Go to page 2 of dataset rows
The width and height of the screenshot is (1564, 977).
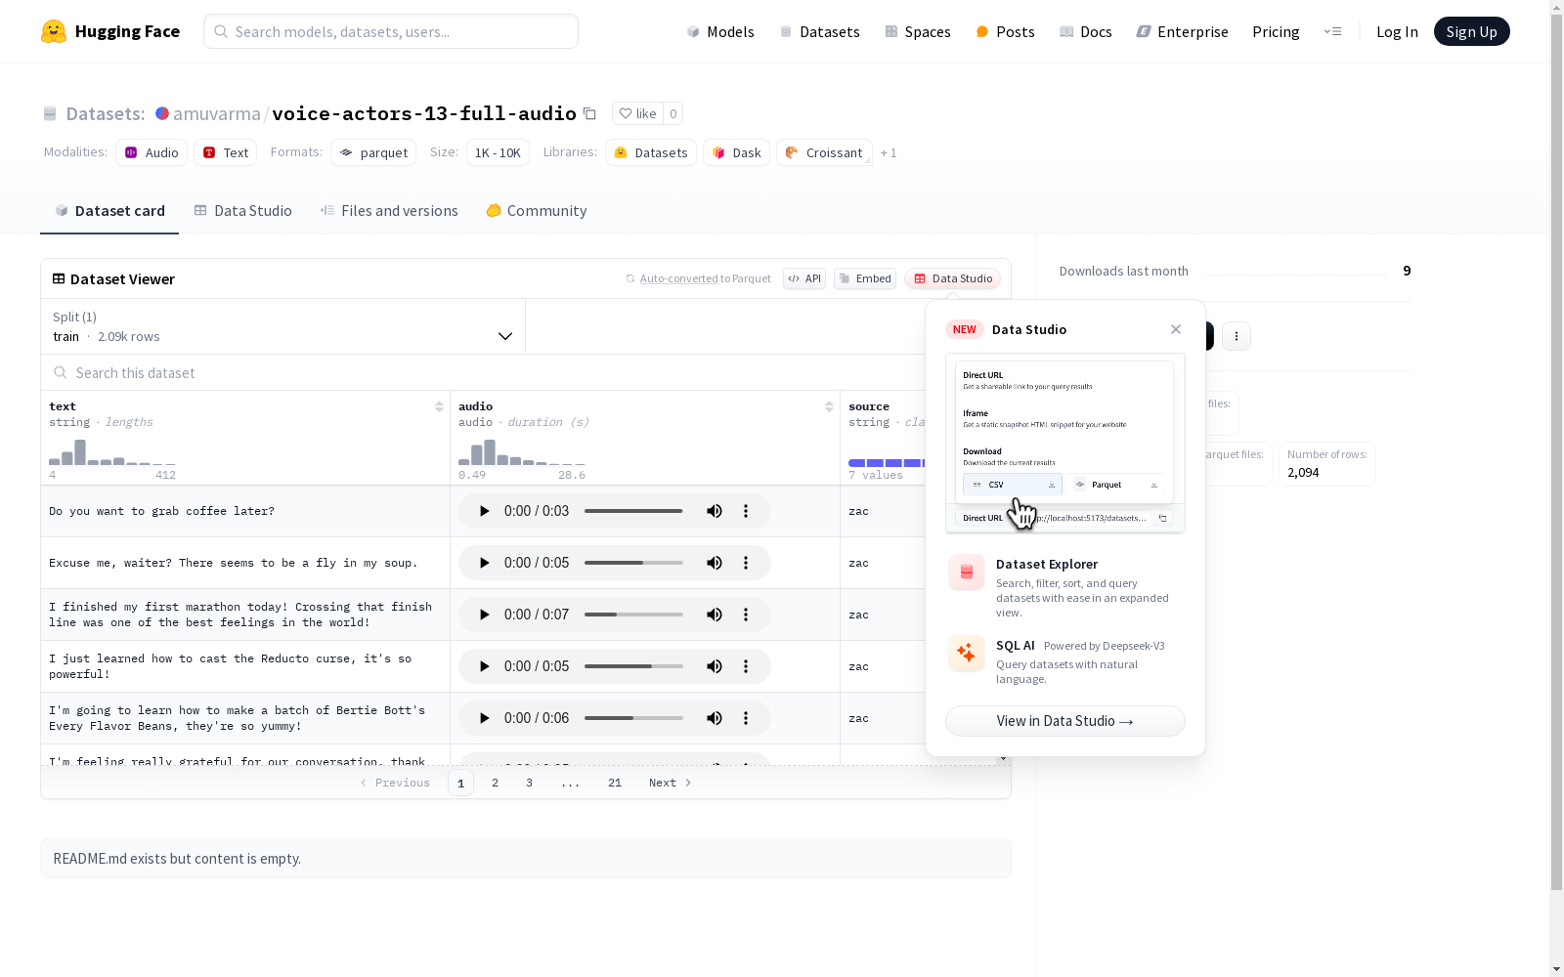[x=496, y=783]
